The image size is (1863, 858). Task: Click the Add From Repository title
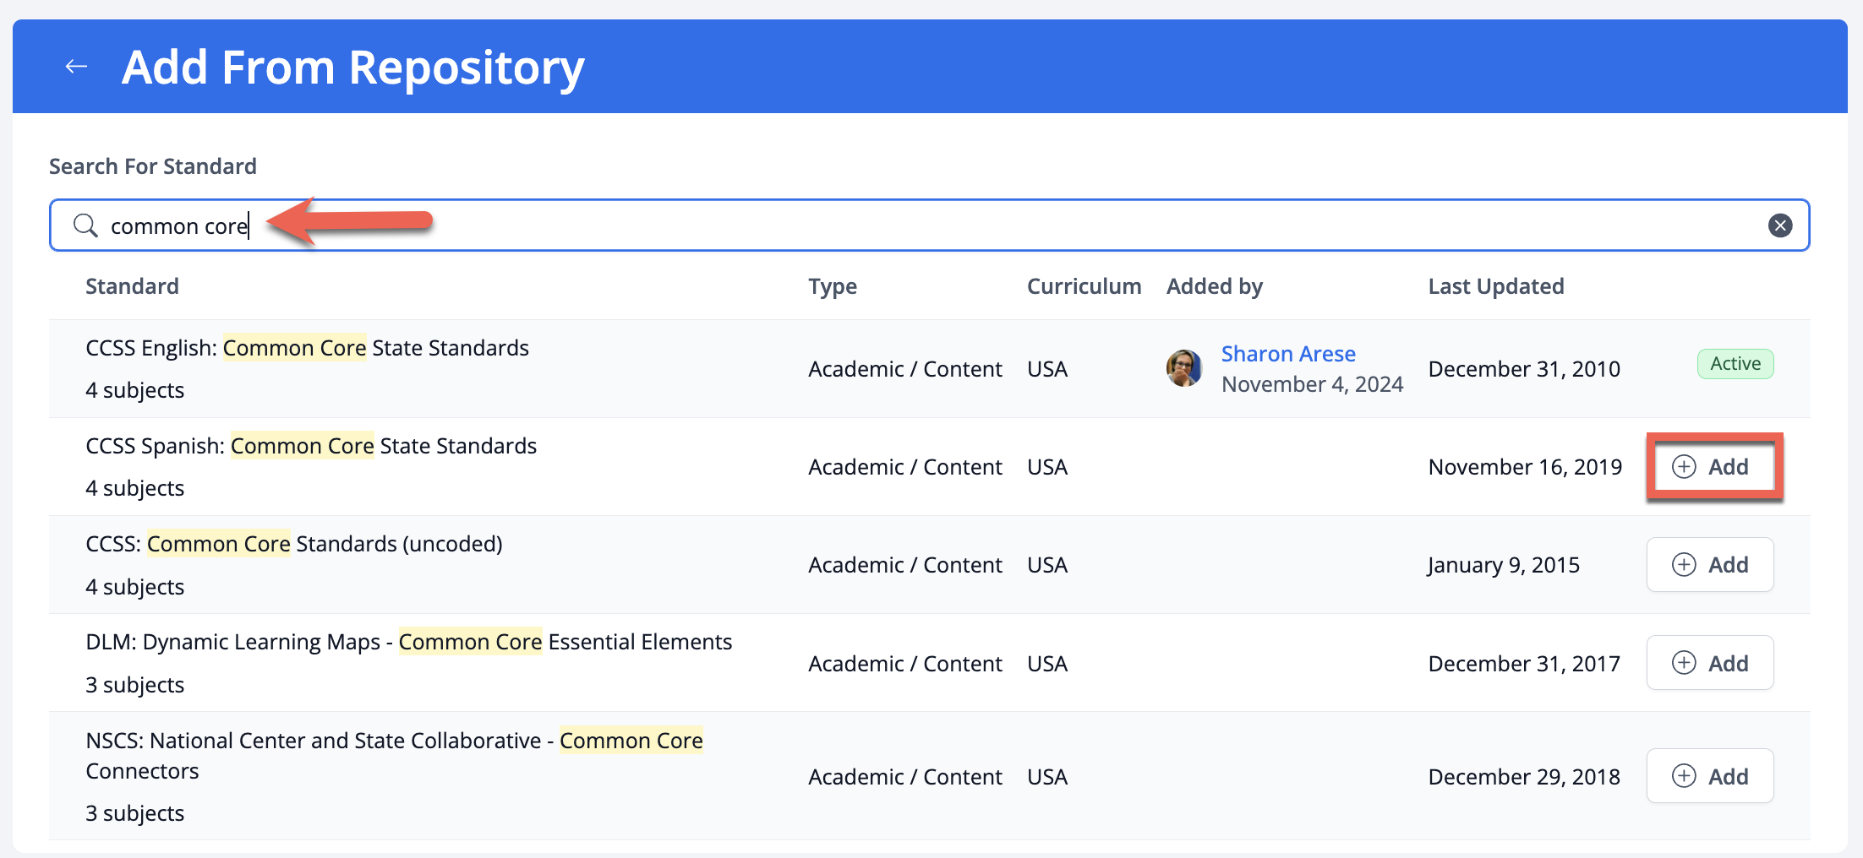352,68
